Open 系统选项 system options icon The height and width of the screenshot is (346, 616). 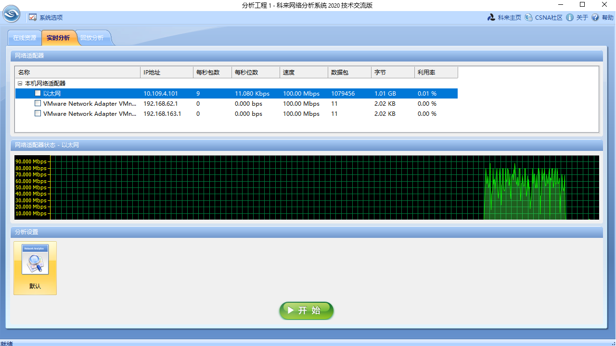click(33, 17)
